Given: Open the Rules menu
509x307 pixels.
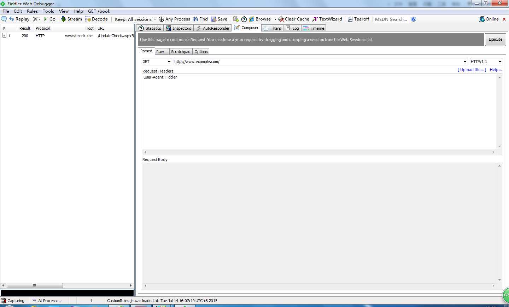Looking at the screenshot, I should (x=32, y=11).
